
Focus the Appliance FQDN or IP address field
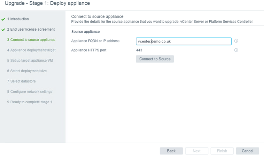click(x=184, y=41)
